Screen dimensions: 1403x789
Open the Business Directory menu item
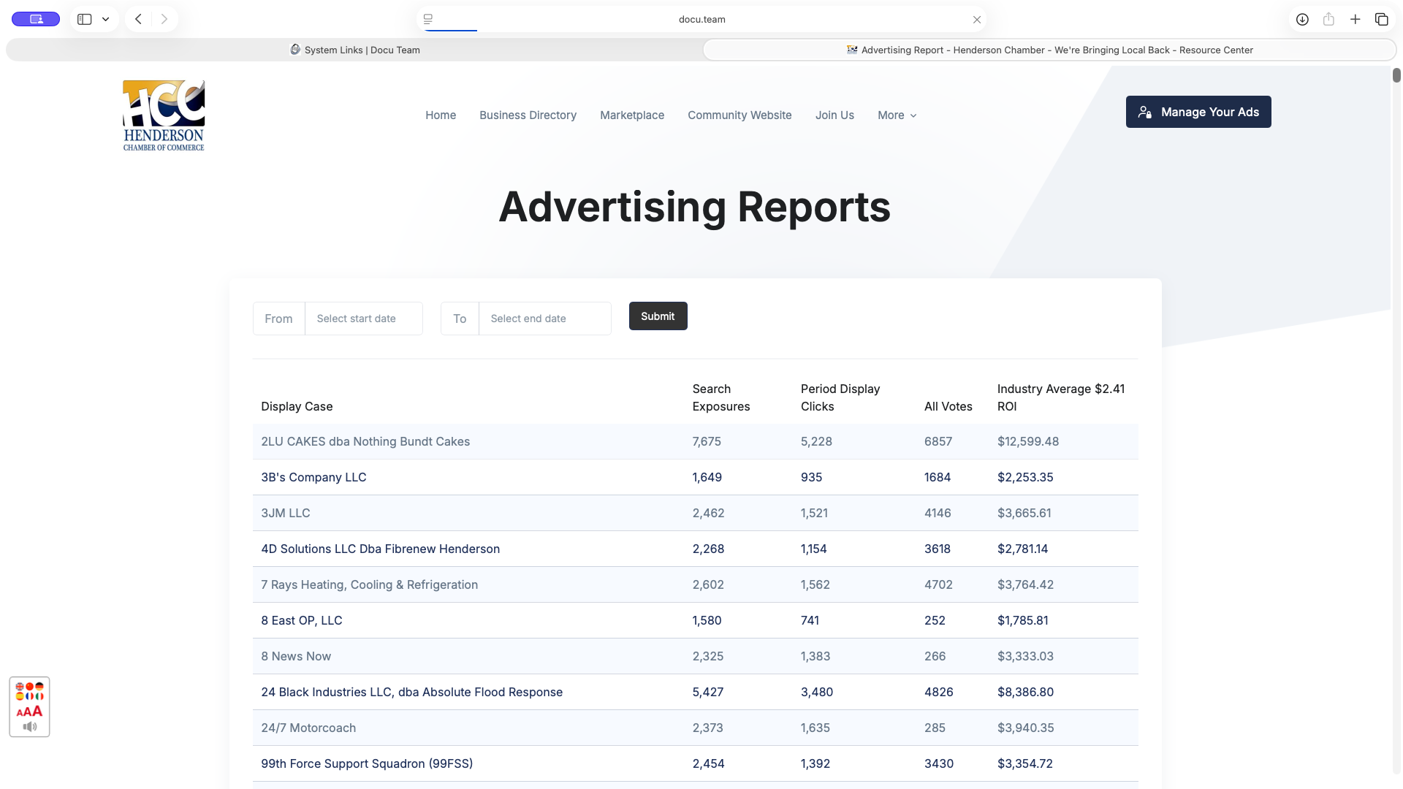(528, 115)
